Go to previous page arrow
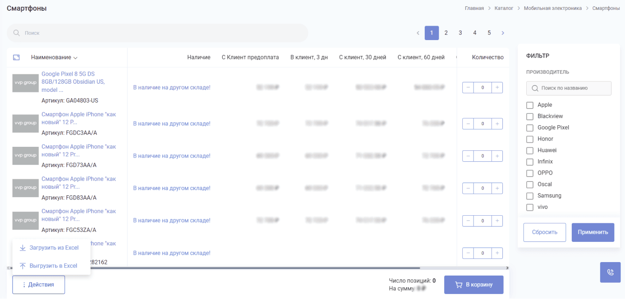The image size is (625, 299). (418, 33)
